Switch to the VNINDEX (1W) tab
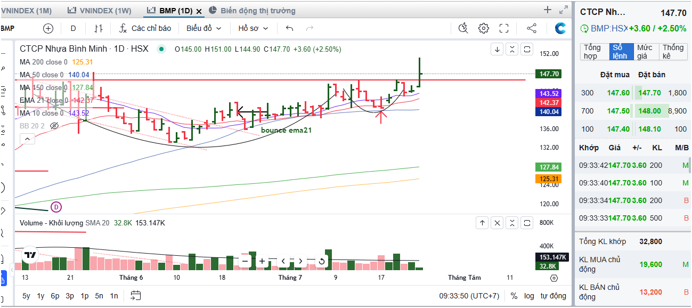692x308 pixels. [x=100, y=11]
